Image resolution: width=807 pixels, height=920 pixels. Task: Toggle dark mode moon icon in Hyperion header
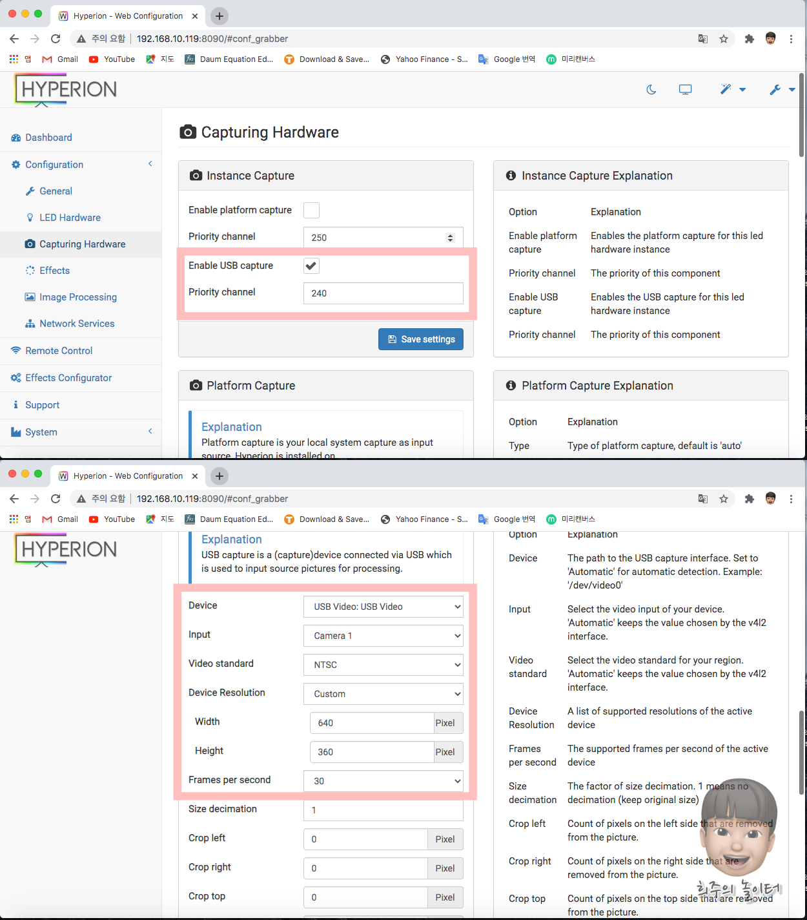pyautogui.click(x=651, y=90)
